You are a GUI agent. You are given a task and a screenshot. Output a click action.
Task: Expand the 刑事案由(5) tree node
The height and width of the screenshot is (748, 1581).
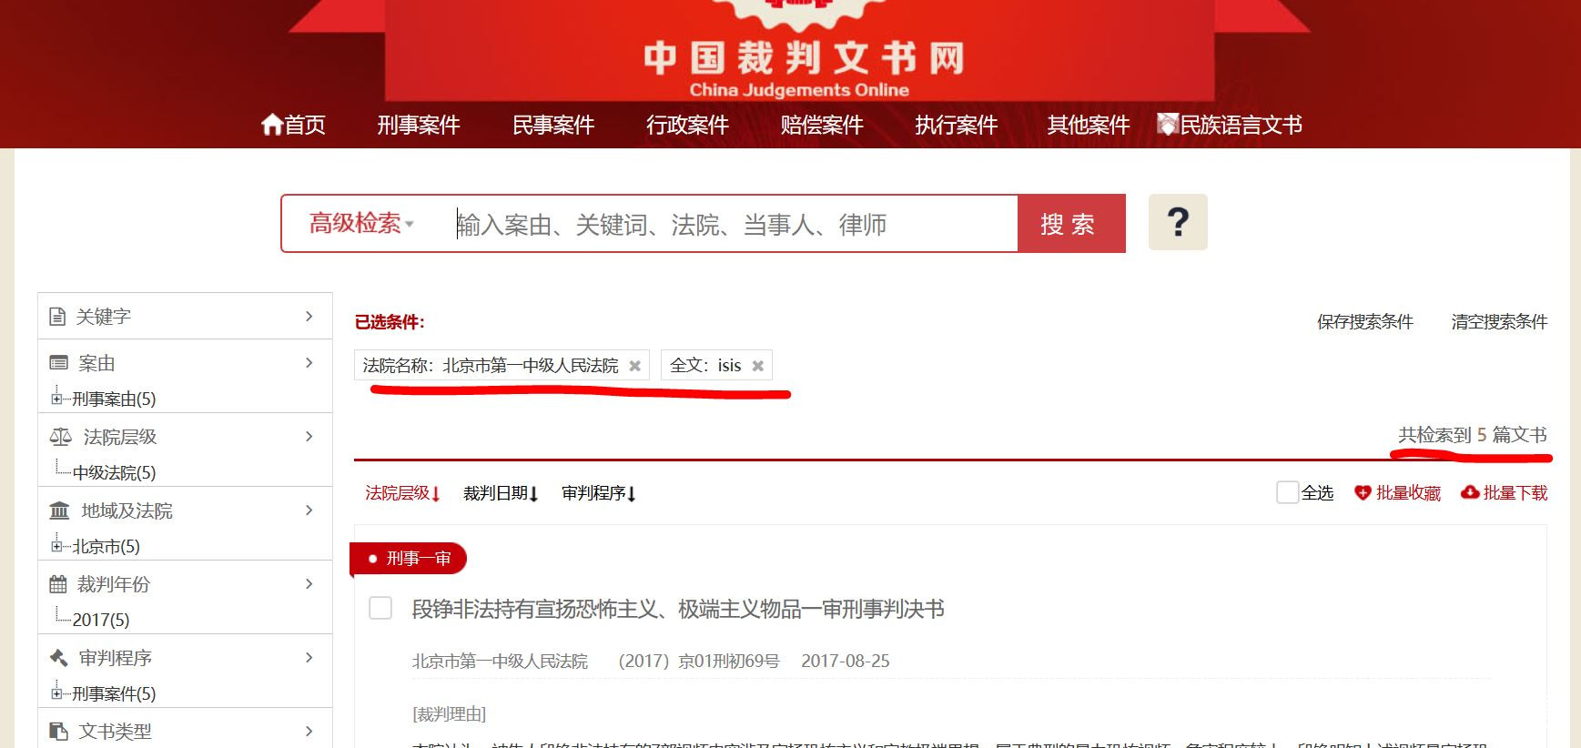coord(57,399)
